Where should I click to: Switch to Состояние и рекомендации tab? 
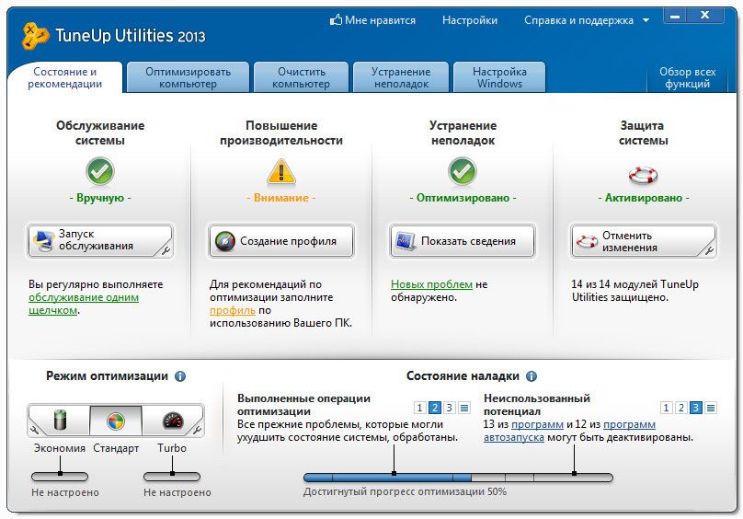coord(65,77)
